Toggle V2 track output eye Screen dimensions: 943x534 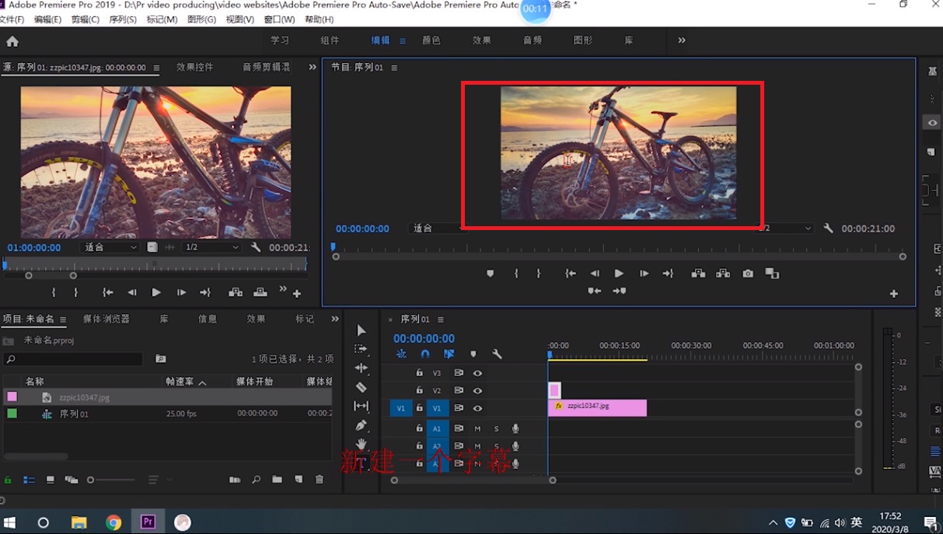pyautogui.click(x=477, y=391)
